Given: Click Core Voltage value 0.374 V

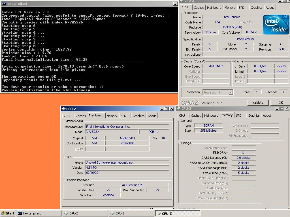Looking at the screenshot, I should [251, 32].
